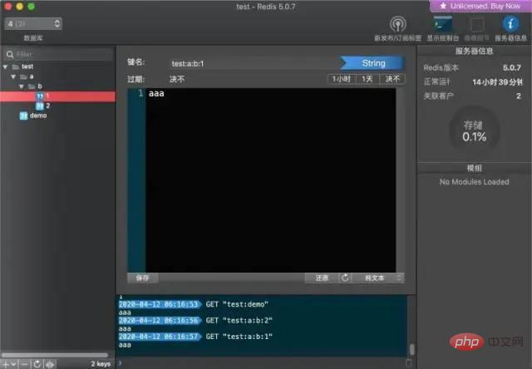Viewport: 532px width, 369px height.
Task: Click the string key icon for demo
Action: pos(24,116)
